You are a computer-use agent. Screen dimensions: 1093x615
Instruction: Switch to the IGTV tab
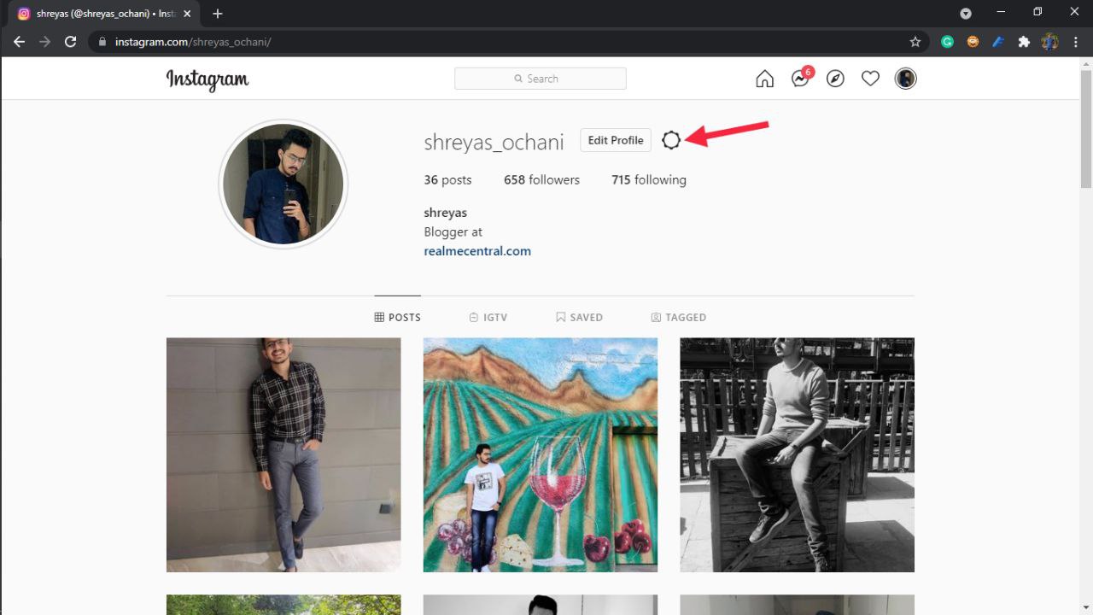[x=488, y=317]
